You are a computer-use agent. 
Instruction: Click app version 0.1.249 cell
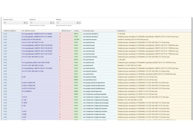pyautogui.click(x=40, y=100)
